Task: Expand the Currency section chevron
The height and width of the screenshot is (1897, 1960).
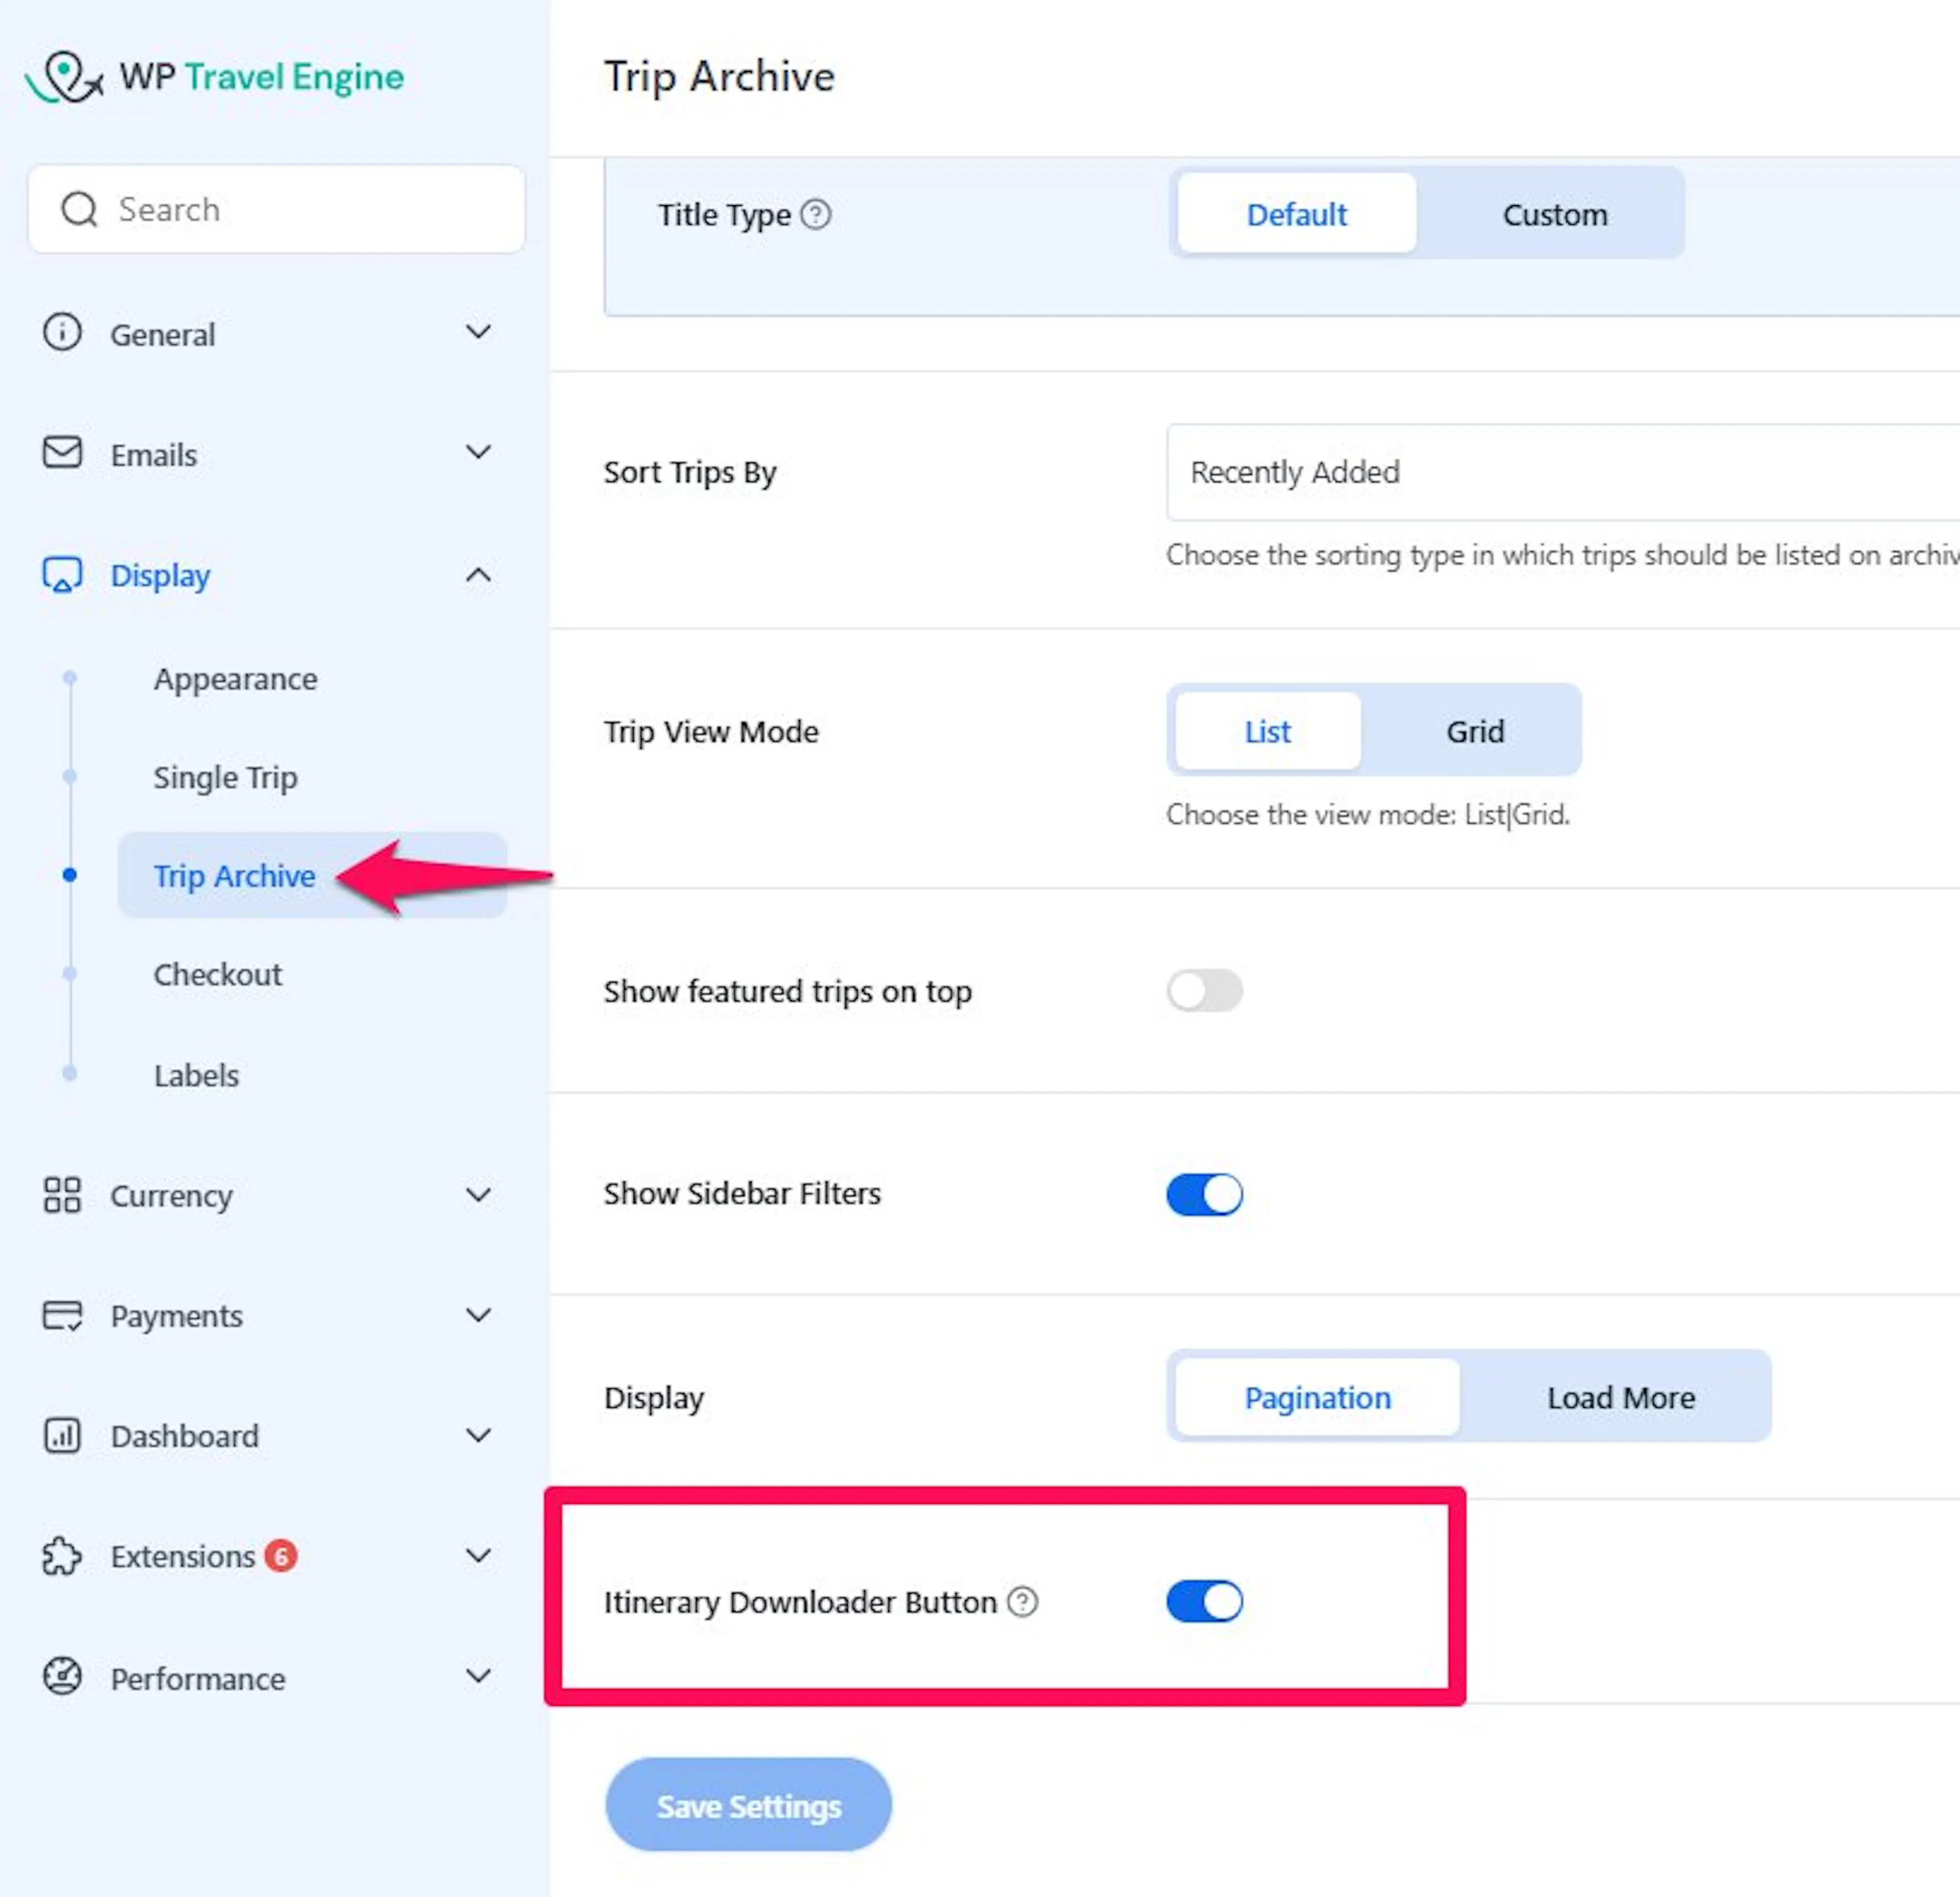Action: coord(479,1194)
